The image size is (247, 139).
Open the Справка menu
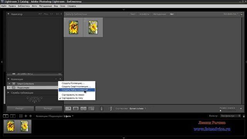71,6
